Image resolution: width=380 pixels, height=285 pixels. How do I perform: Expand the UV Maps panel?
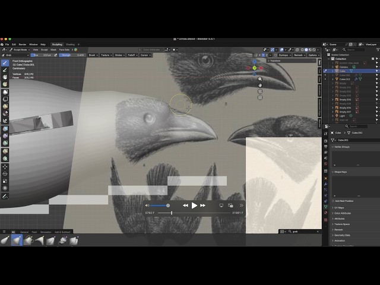tap(339, 208)
